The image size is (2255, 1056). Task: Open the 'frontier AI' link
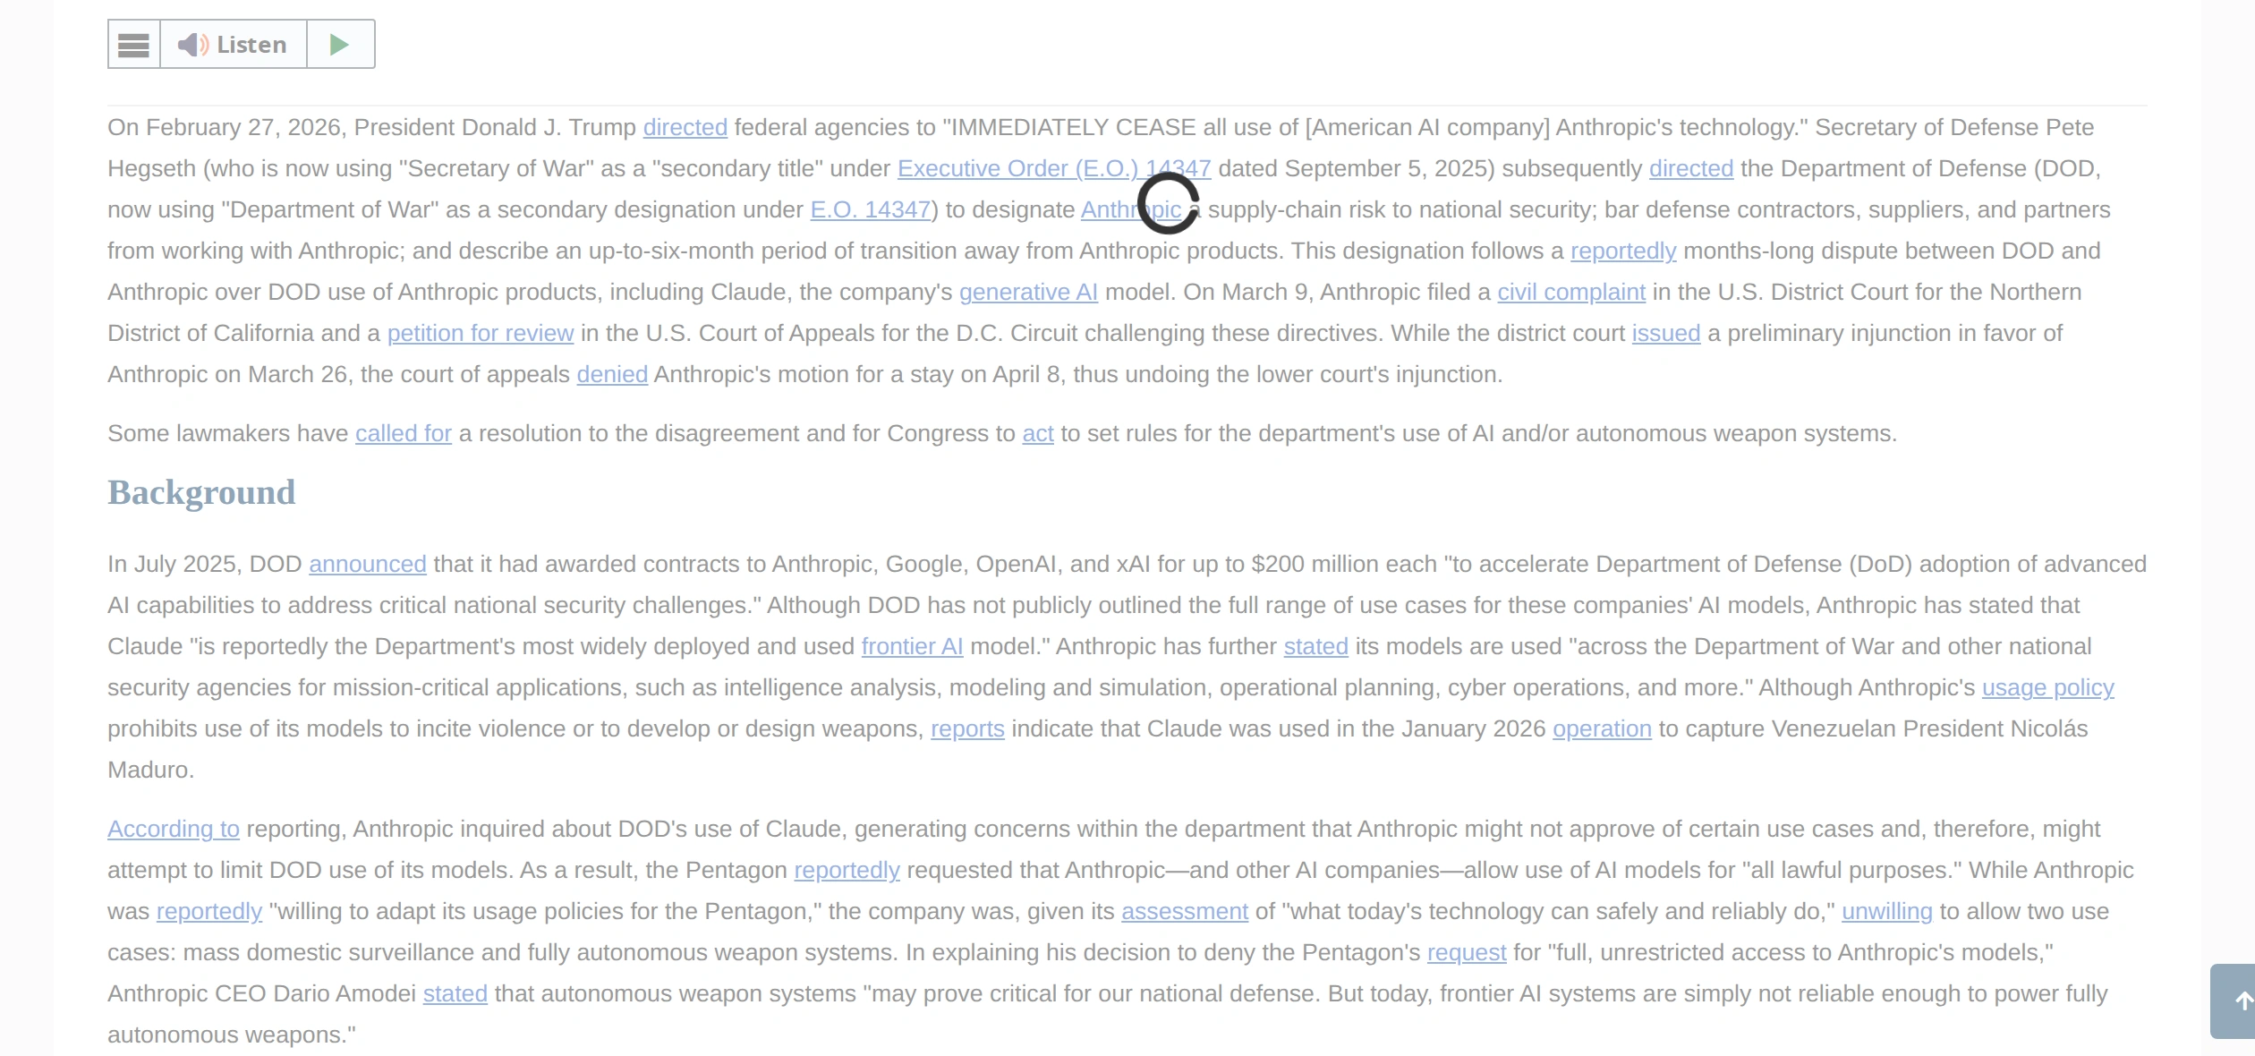coord(912,646)
